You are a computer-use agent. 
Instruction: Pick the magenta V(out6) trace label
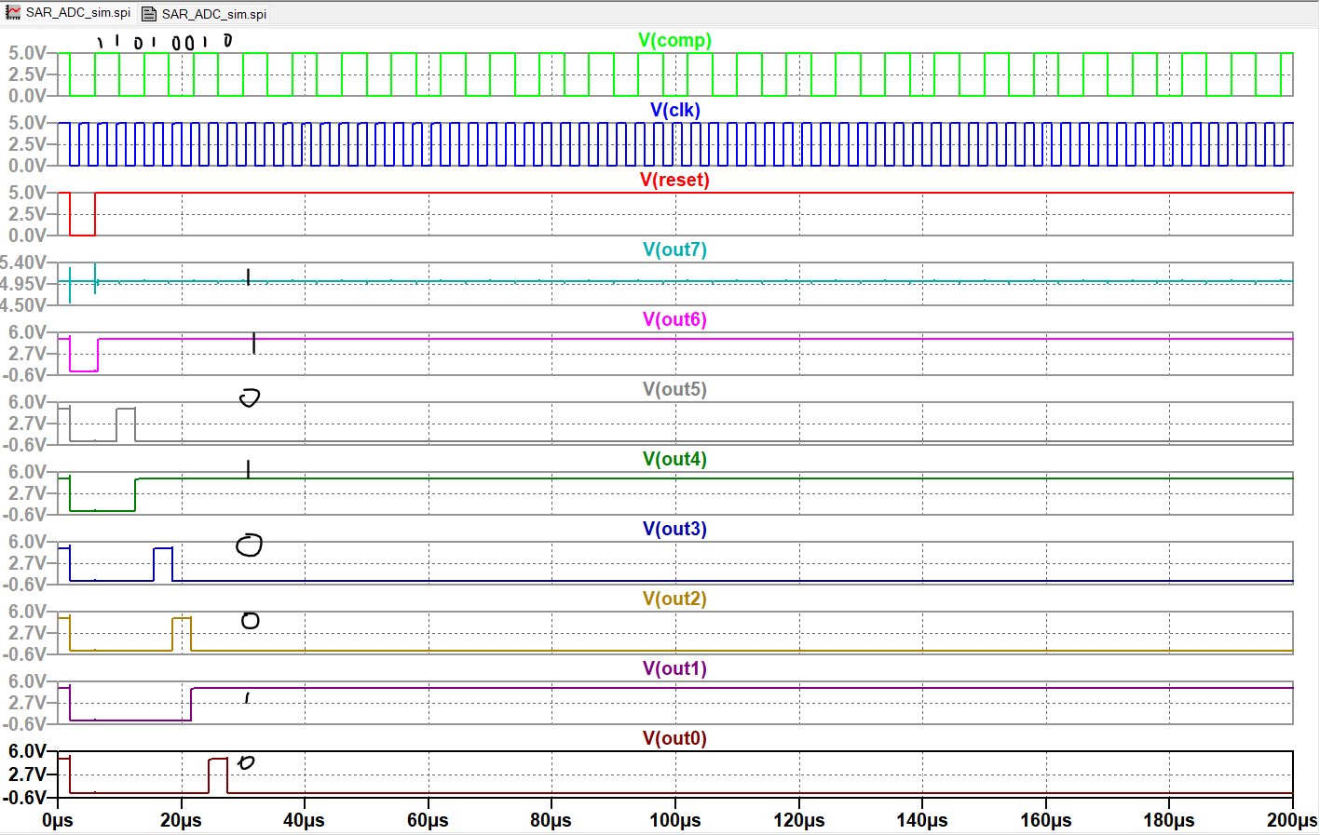click(x=674, y=319)
